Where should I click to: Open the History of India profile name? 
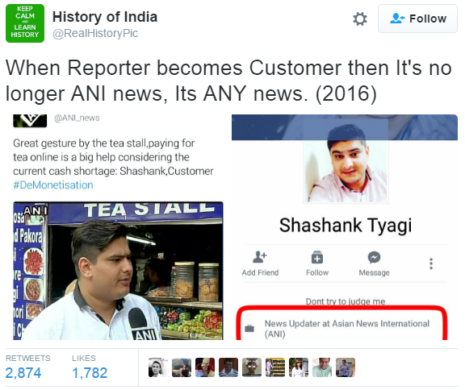105,17
